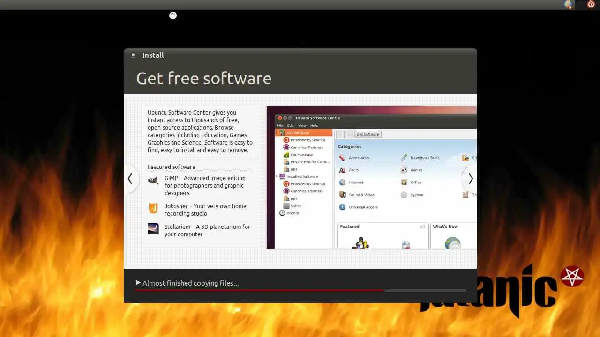Click the Sound & Video category icon
Screen dimensions: 600x337
pos(342,195)
